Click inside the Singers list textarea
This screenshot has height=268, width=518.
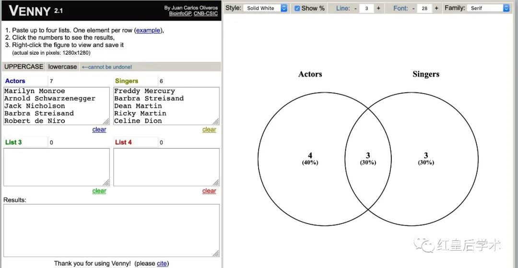[x=166, y=106]
